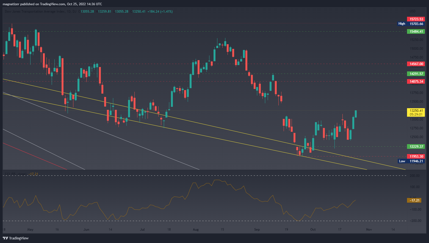This screenshot has width=429, height=243.
Task: Click the 15723.53 red price label
Action: [416, 19]
